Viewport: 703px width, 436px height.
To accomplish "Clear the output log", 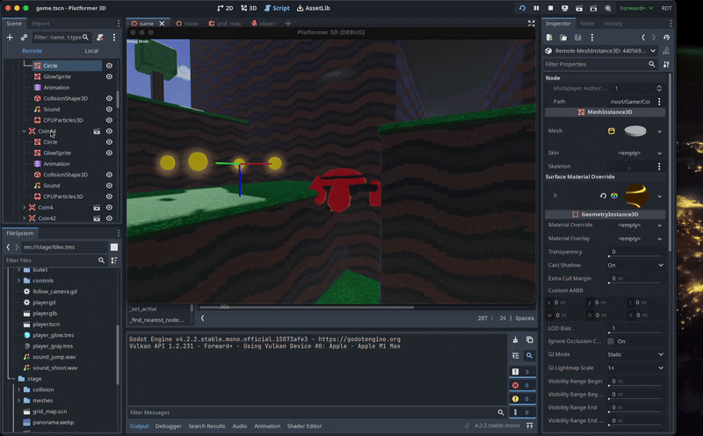I will pos(515,340).
